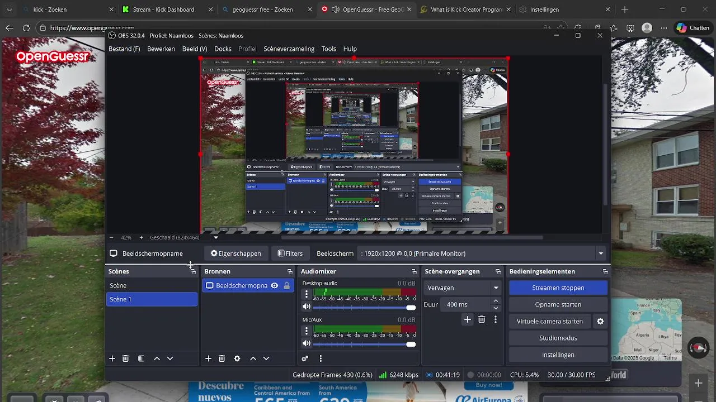Unlock the Beeldschermopname source with the lock icon
Screen dimensions: 716x402
point(286,285)
